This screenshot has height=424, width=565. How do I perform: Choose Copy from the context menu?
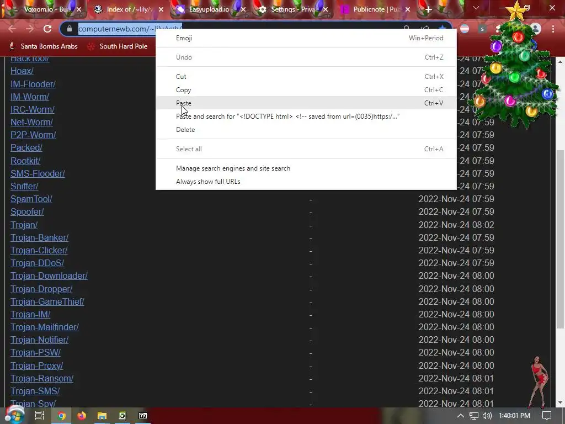(306, 90)
